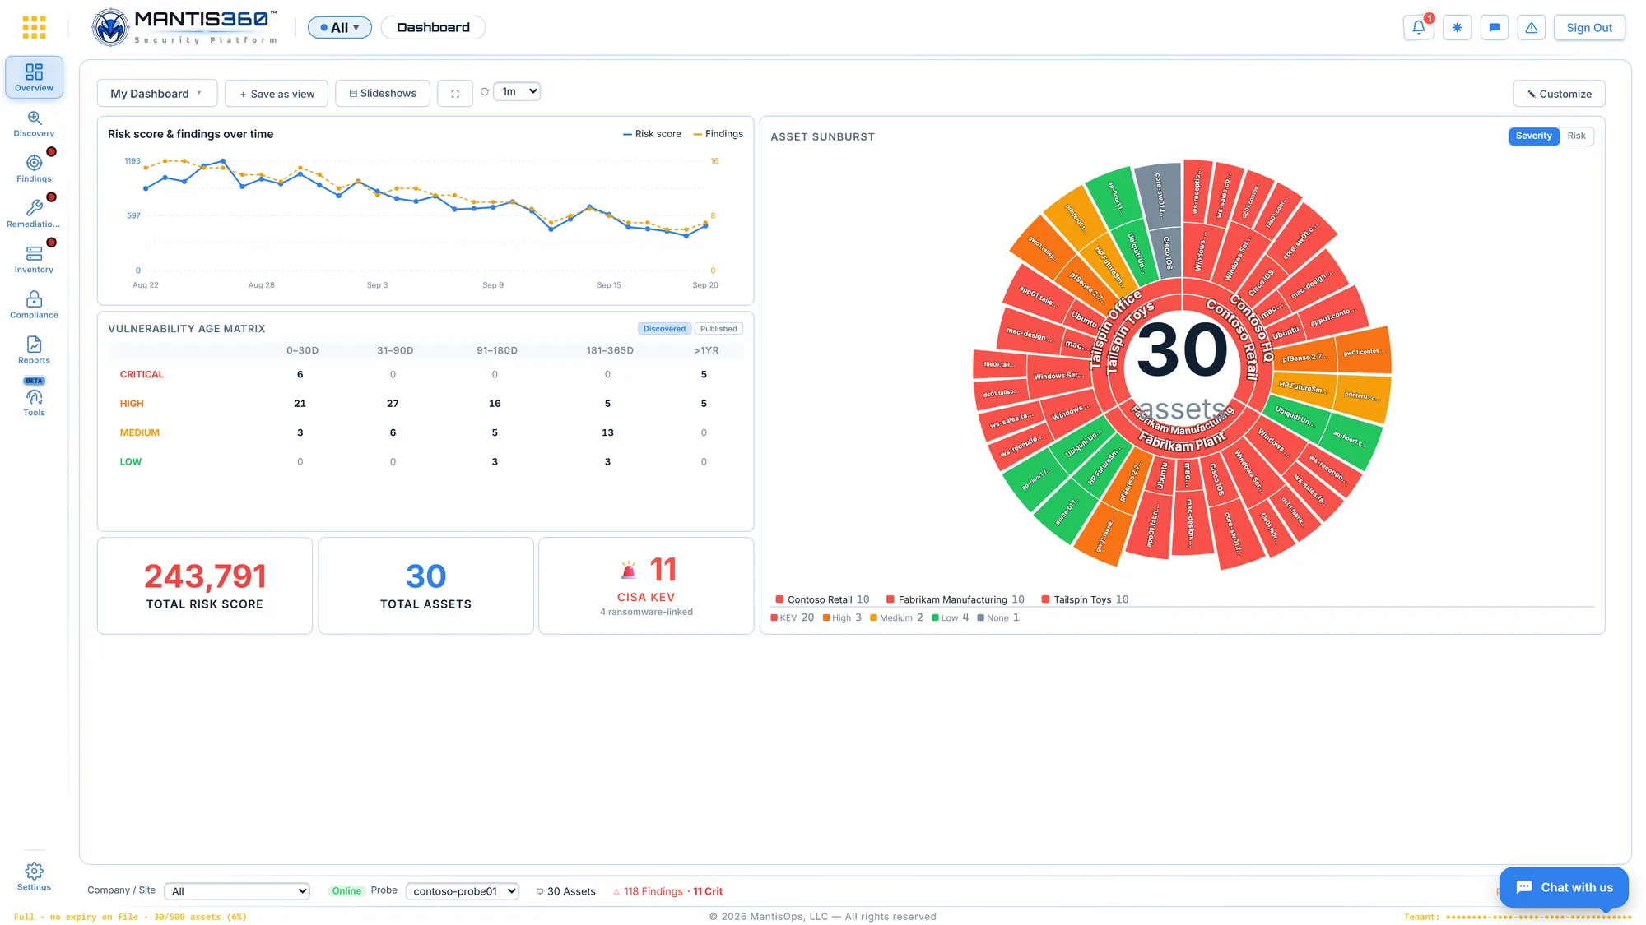The image size is (1646, 925).
Task: Open the Inventory sidebar item
Action: coord(34,259)
